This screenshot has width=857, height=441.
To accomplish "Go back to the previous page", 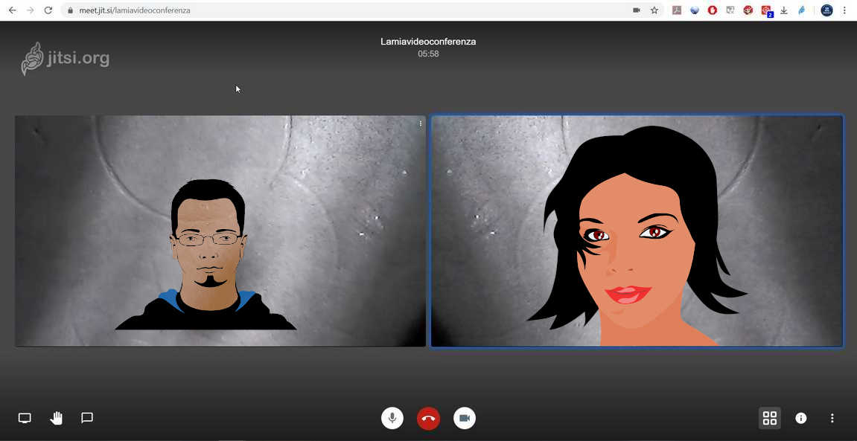I will point(12,10).
